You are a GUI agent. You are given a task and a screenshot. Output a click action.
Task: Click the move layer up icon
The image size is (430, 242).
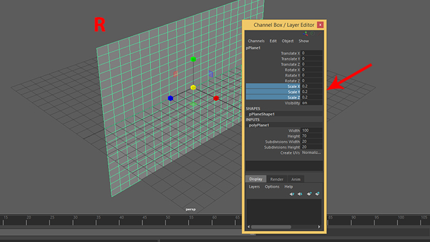coord(292,193)
